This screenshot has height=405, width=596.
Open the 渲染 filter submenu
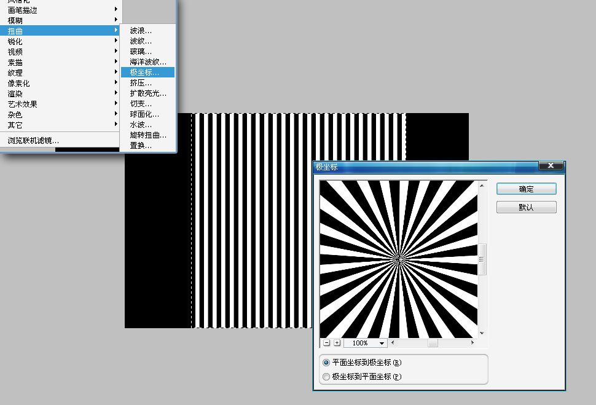click(60, 93)
